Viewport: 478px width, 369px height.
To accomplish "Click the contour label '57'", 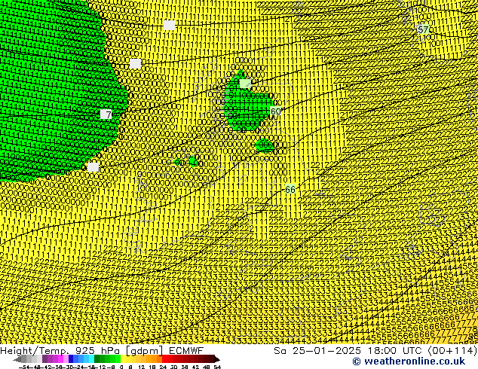I will (423, 29).
